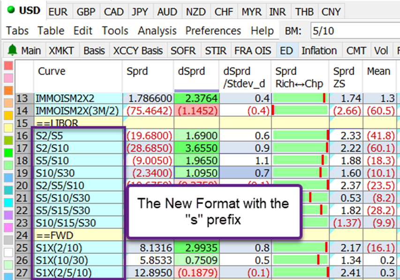Select the INR currency tab
Image resolution: width=400 pixels, height=280 pixels.
coord(278,12)
